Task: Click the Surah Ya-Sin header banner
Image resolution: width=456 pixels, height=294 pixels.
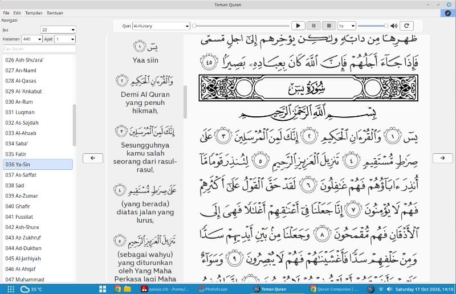Action: (308, 88)
